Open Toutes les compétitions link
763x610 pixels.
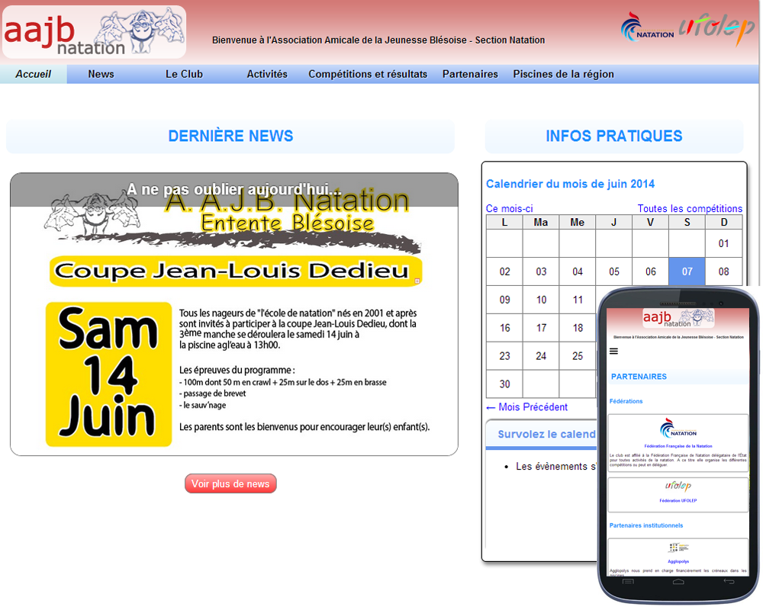pos(690,208)
